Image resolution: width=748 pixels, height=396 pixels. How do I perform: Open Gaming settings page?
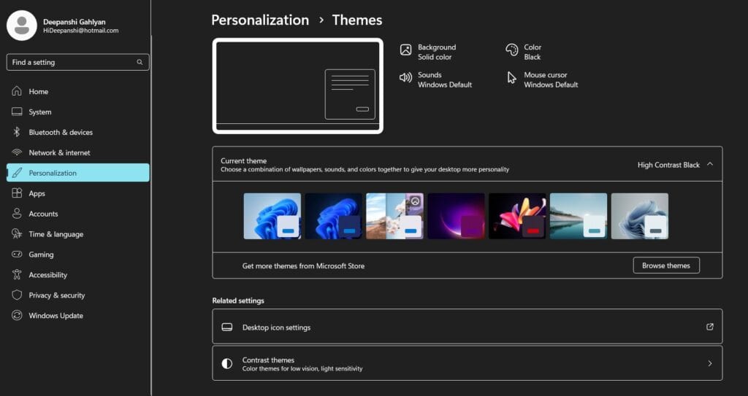pyautogui.click(x=77, y=255)
